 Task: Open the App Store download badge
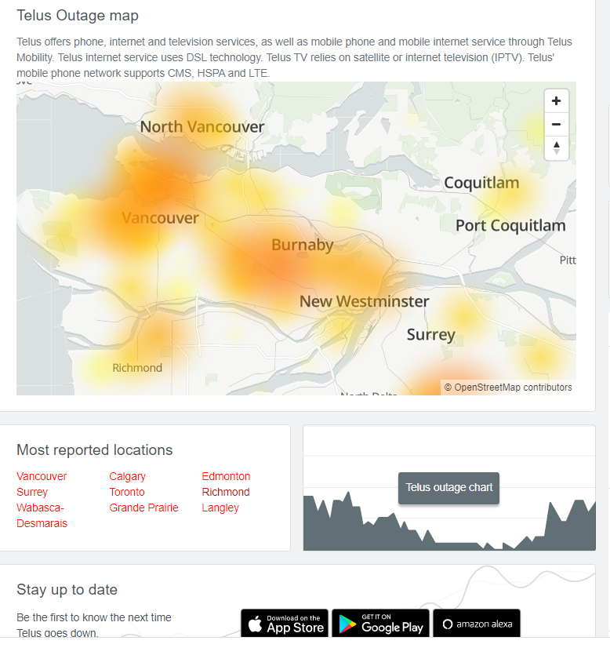coord(285,624)
